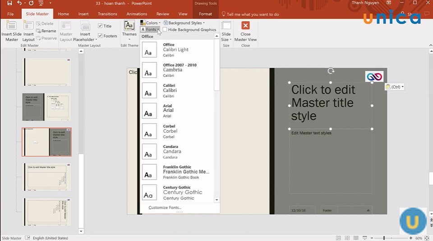The height and width of the screenshot is (241, 433).
Task: Click Rename in Edit Master group
Action: click(46, 31)
